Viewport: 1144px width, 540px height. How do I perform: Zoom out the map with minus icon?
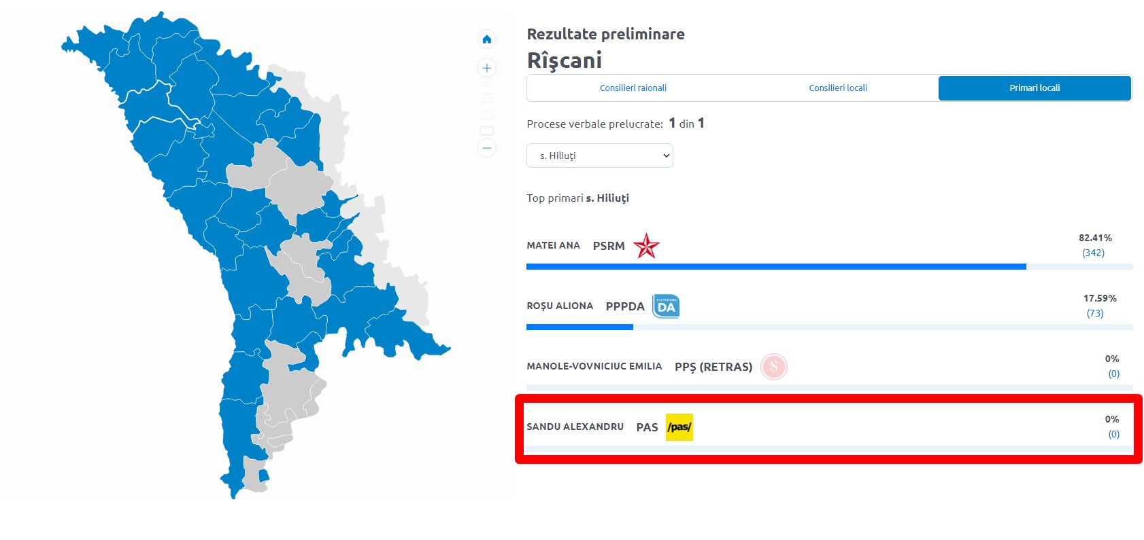(486, 147)
